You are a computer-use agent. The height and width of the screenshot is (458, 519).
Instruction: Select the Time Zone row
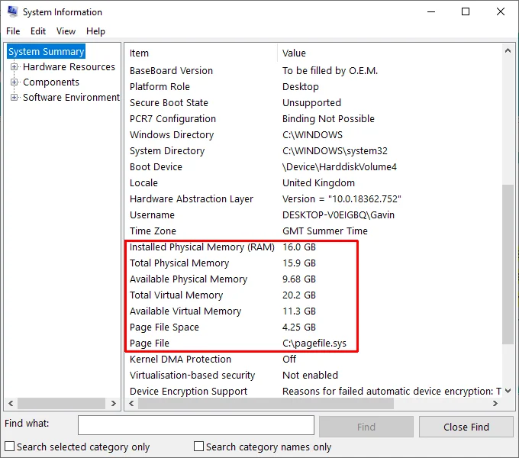click(x=313, y=231)
